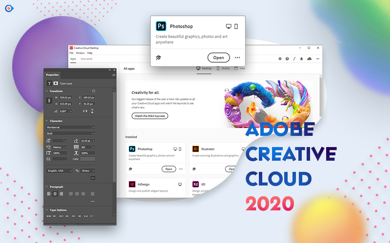Open the rotation angle 0.00° dropdown

71,111
